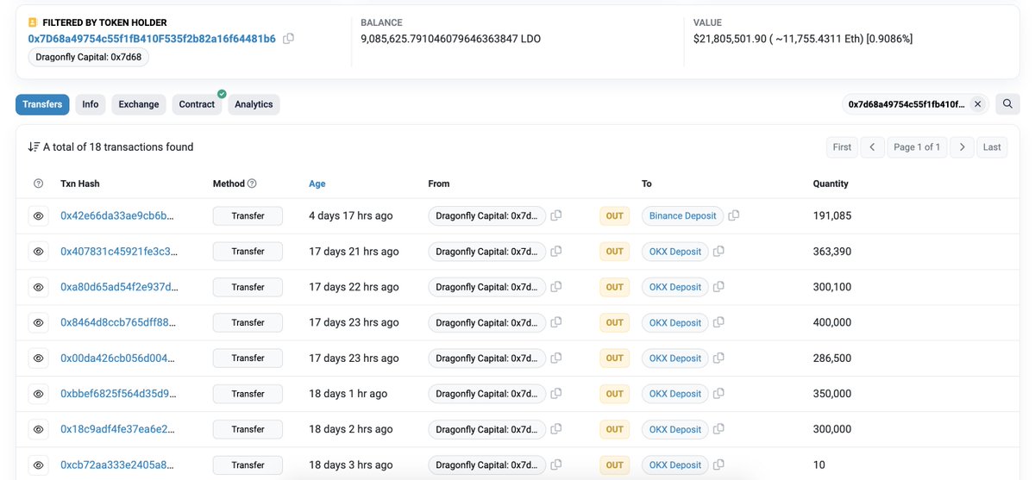Copy OKX Deposit address in 286,500 row

click(718, 358)
